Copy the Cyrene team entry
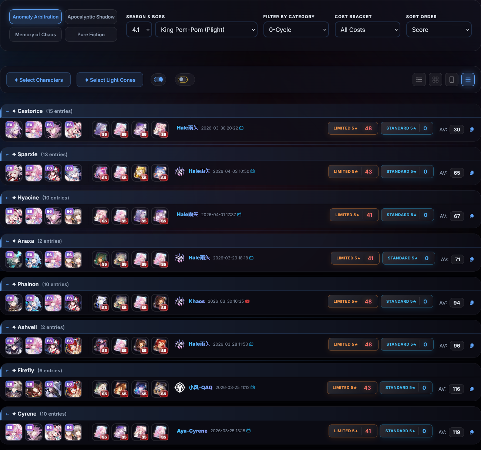Viewport: 481px width, 450px height. tap(472, 432)
